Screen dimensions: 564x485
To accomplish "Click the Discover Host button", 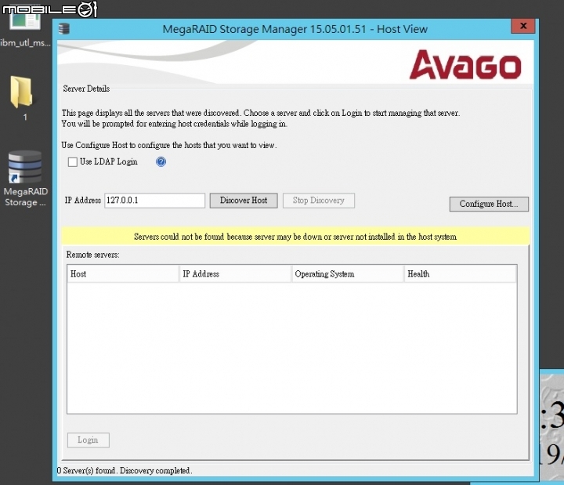I will tap(244, 201).
